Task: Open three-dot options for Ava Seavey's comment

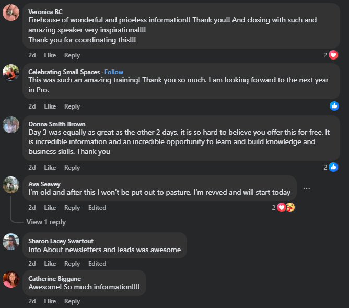Action: [307, 188]
